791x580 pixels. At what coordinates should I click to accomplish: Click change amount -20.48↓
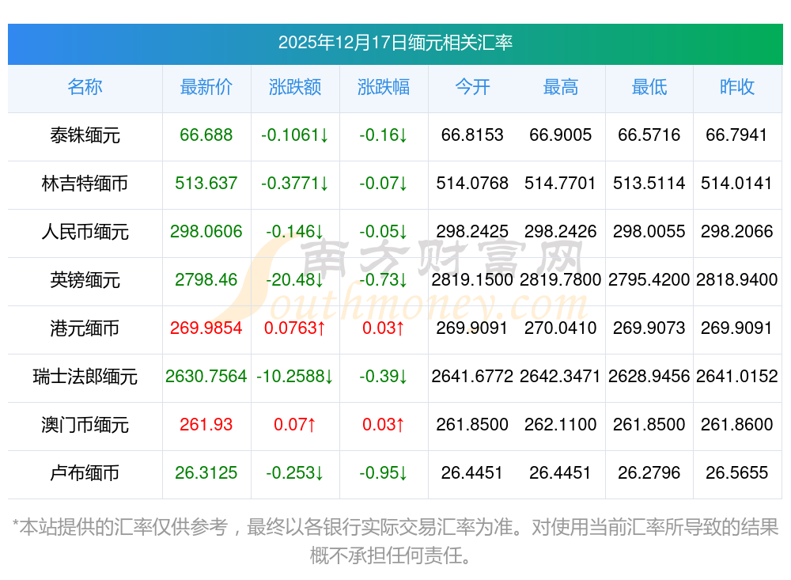(x=294, y=279)
